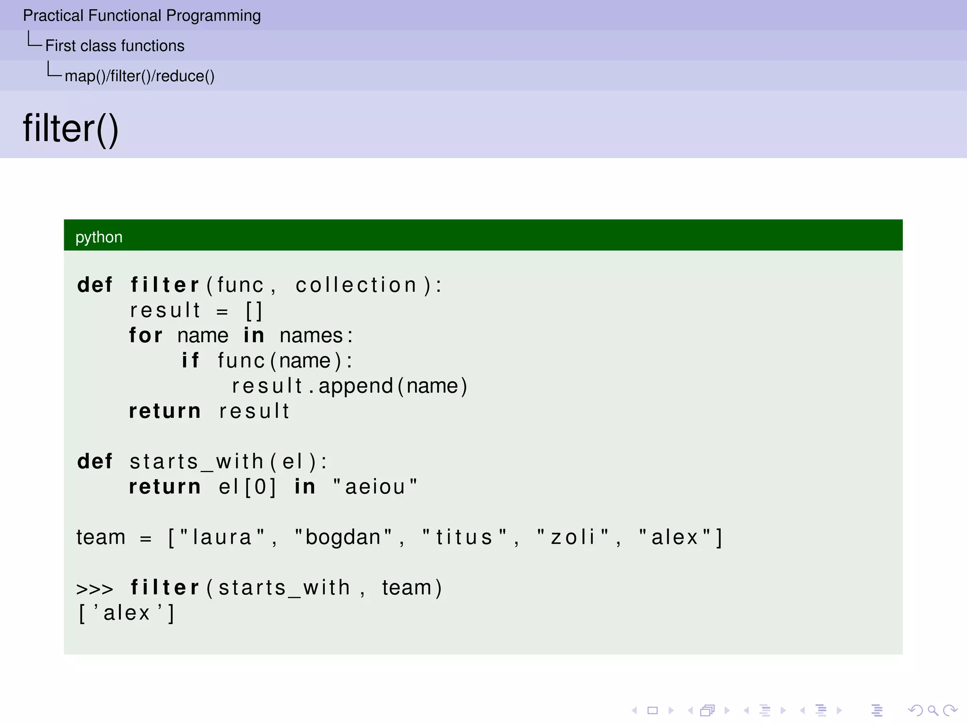The height and width of the screenshot is (725, 967).
Task: Click the "zoli" string in team list
Action: pos(573,537)
